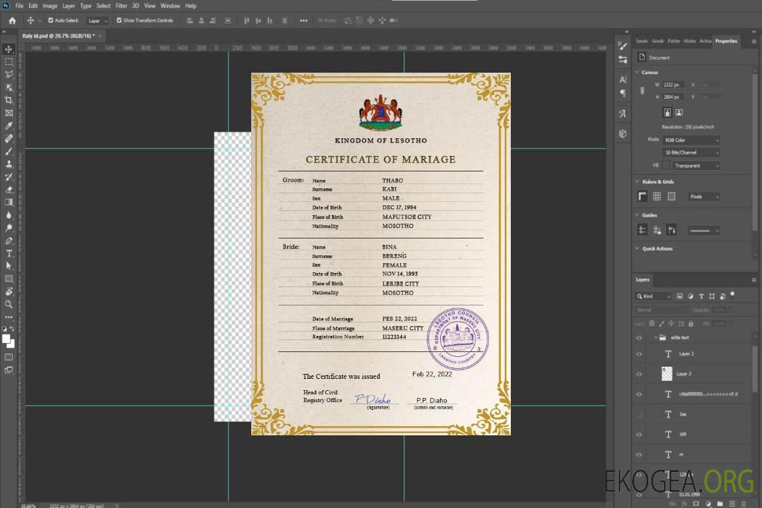Open the Transparent fill dropdown

coord(696,166)
